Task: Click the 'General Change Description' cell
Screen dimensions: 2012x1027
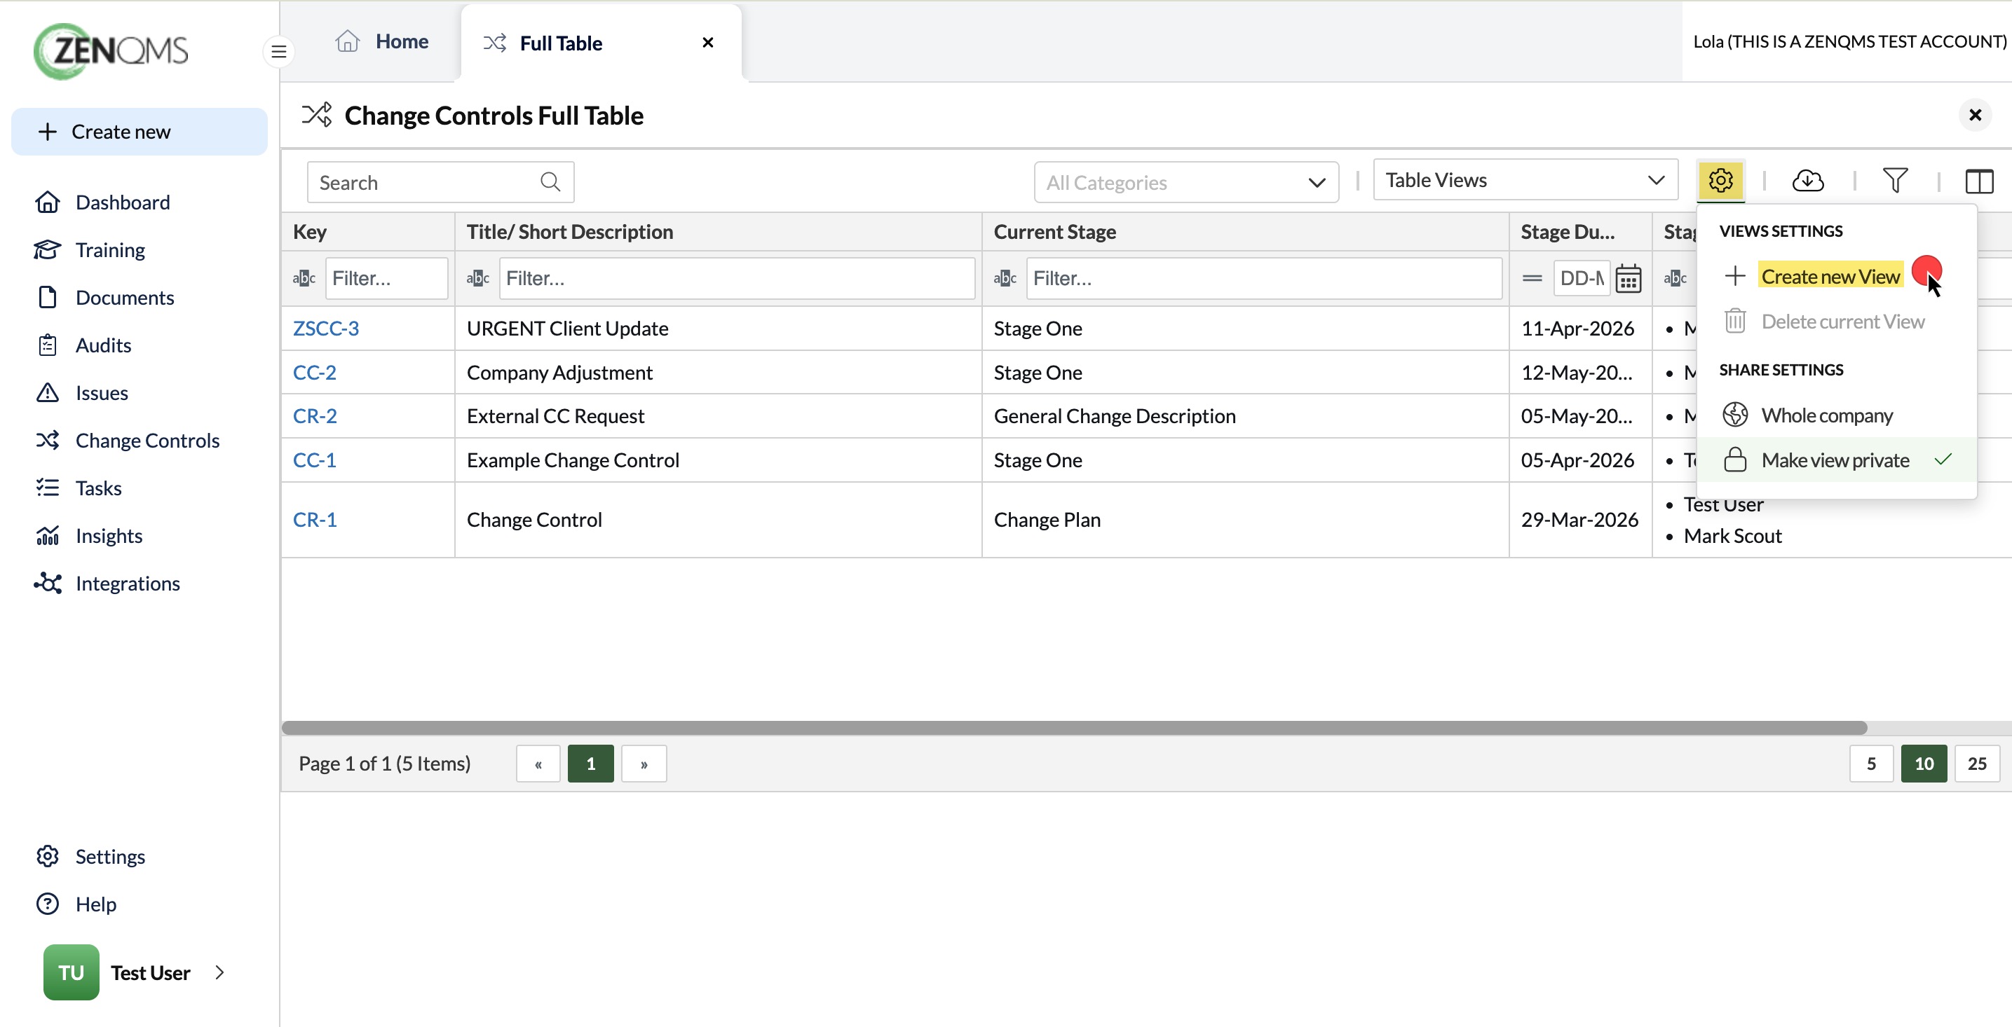Action: 1245,416
